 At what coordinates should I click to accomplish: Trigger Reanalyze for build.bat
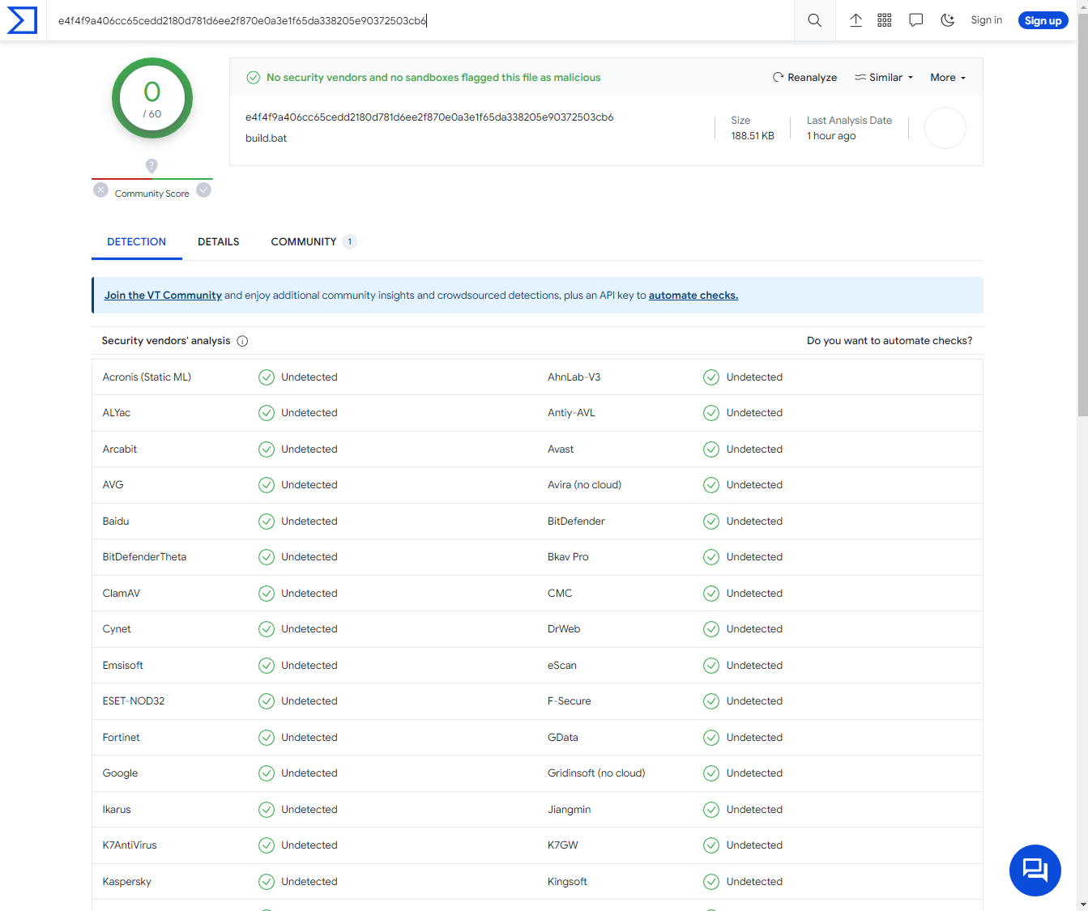805,77
